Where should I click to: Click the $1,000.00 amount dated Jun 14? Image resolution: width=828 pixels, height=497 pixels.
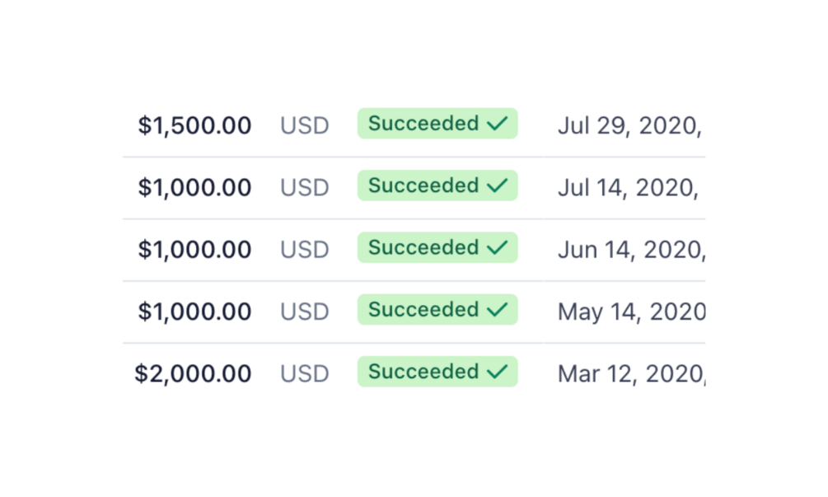click(x=194, y=250)
